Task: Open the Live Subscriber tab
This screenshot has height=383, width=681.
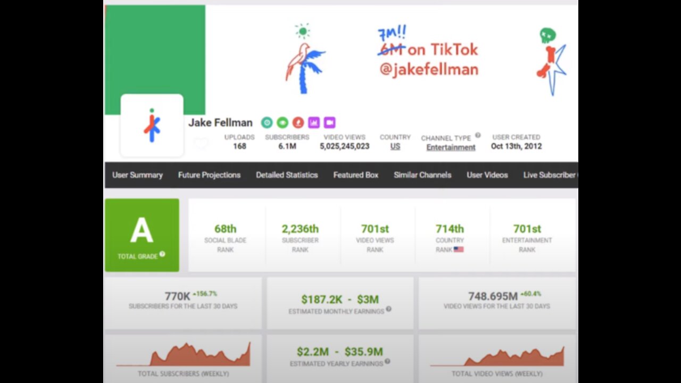Action: [550, 175]
